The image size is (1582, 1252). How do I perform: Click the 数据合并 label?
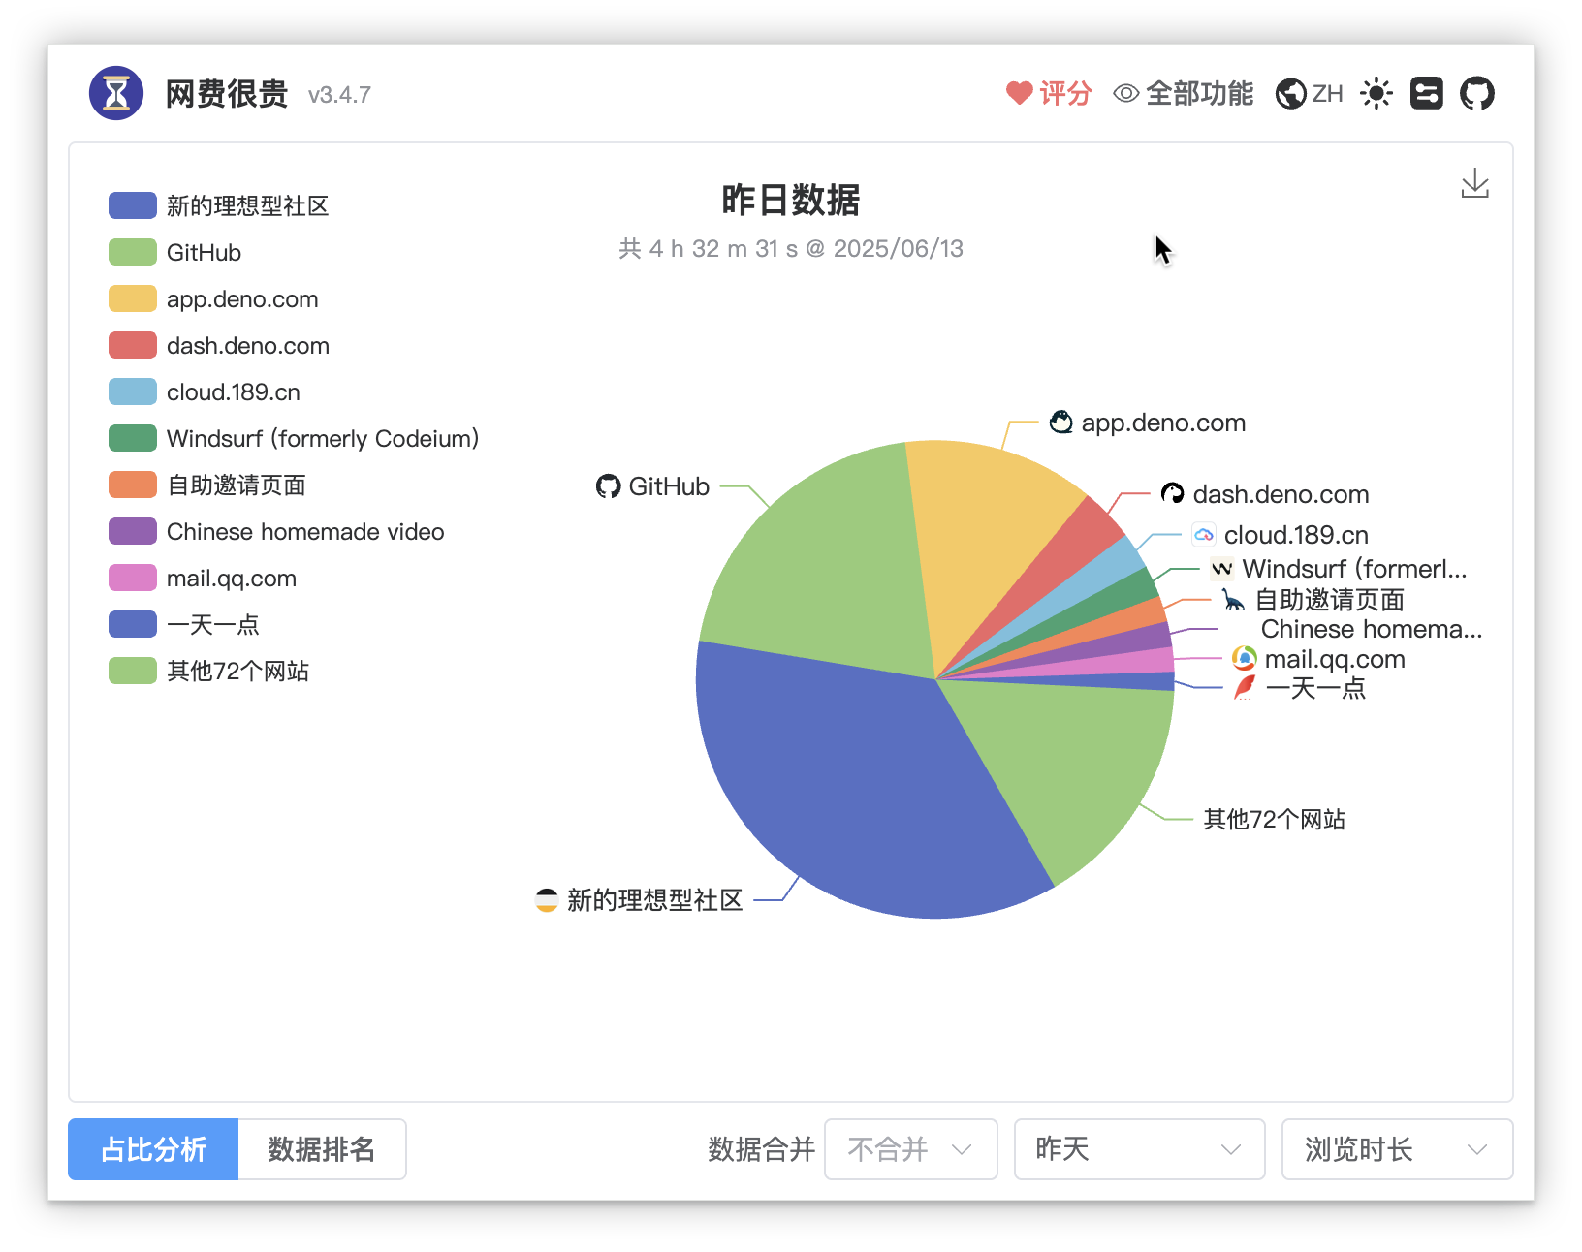(x=761, y=1149)
